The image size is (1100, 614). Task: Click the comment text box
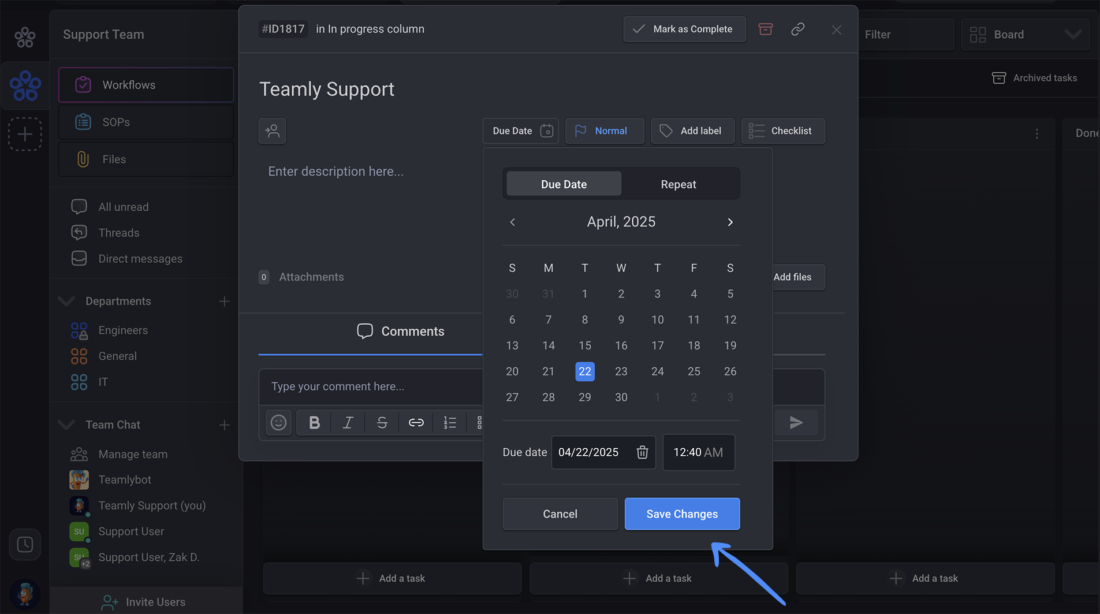coord(370,386)
